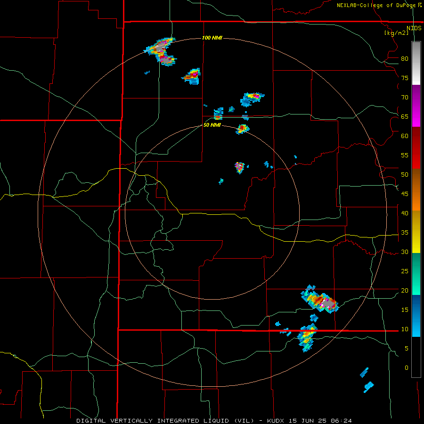
Task: Click the scale value 60
Action: tap(405, 136)
